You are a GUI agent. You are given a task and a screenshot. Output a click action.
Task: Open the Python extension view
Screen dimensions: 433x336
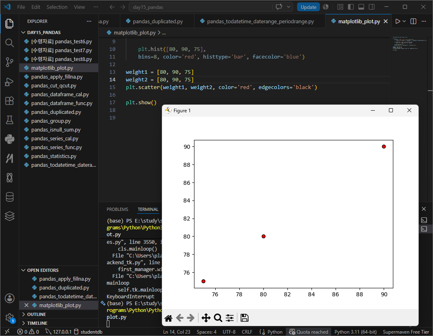[x=9, y=139]
